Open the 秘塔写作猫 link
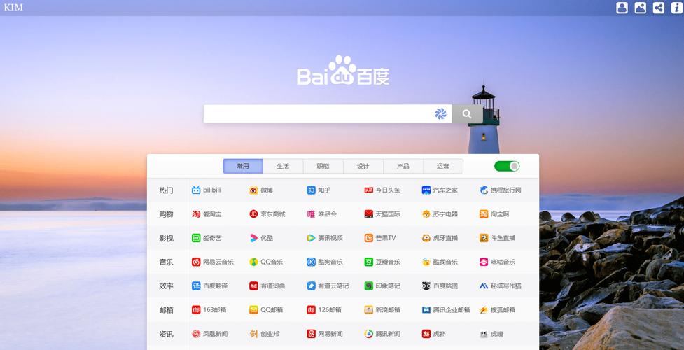The image size is (684, 350). [x=501, y=286]
